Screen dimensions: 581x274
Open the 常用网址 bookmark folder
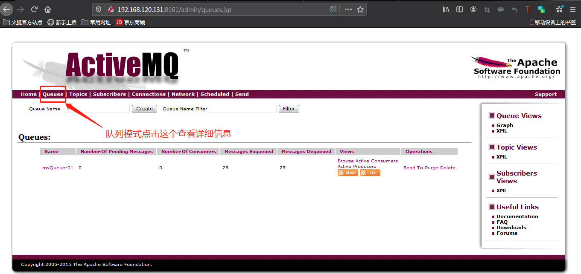click(96, 22)
